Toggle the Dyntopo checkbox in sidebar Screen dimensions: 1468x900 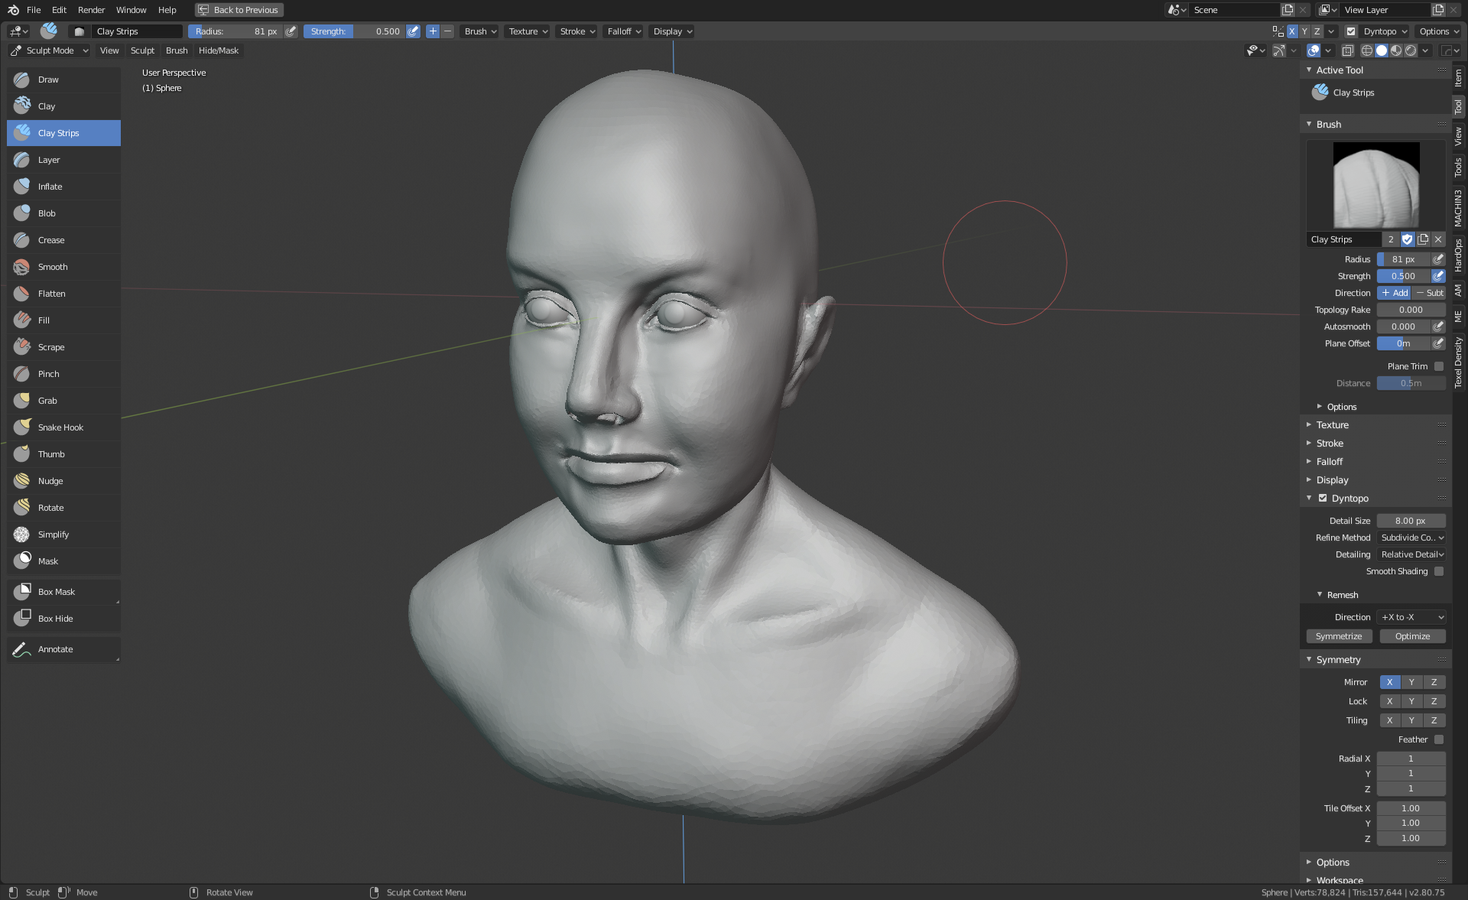coord(1323,498)
